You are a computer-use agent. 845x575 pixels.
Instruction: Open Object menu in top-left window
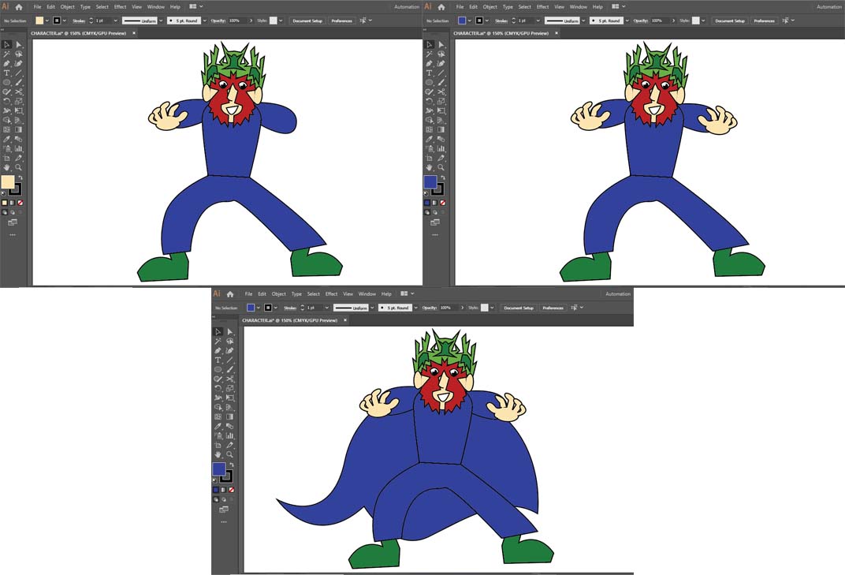67,7
